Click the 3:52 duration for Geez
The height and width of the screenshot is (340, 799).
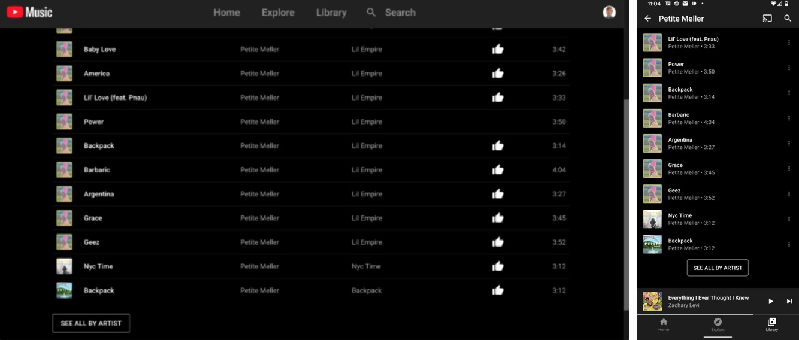point(559,242)
